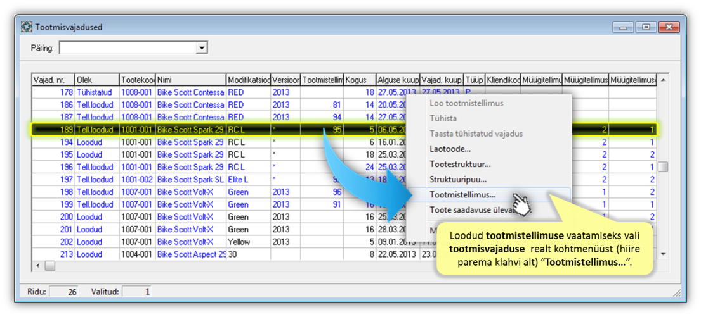This screenshot has height=317, width=701.
Task: Maximize the Tootmisvajadused window
Action: (646, 27)
